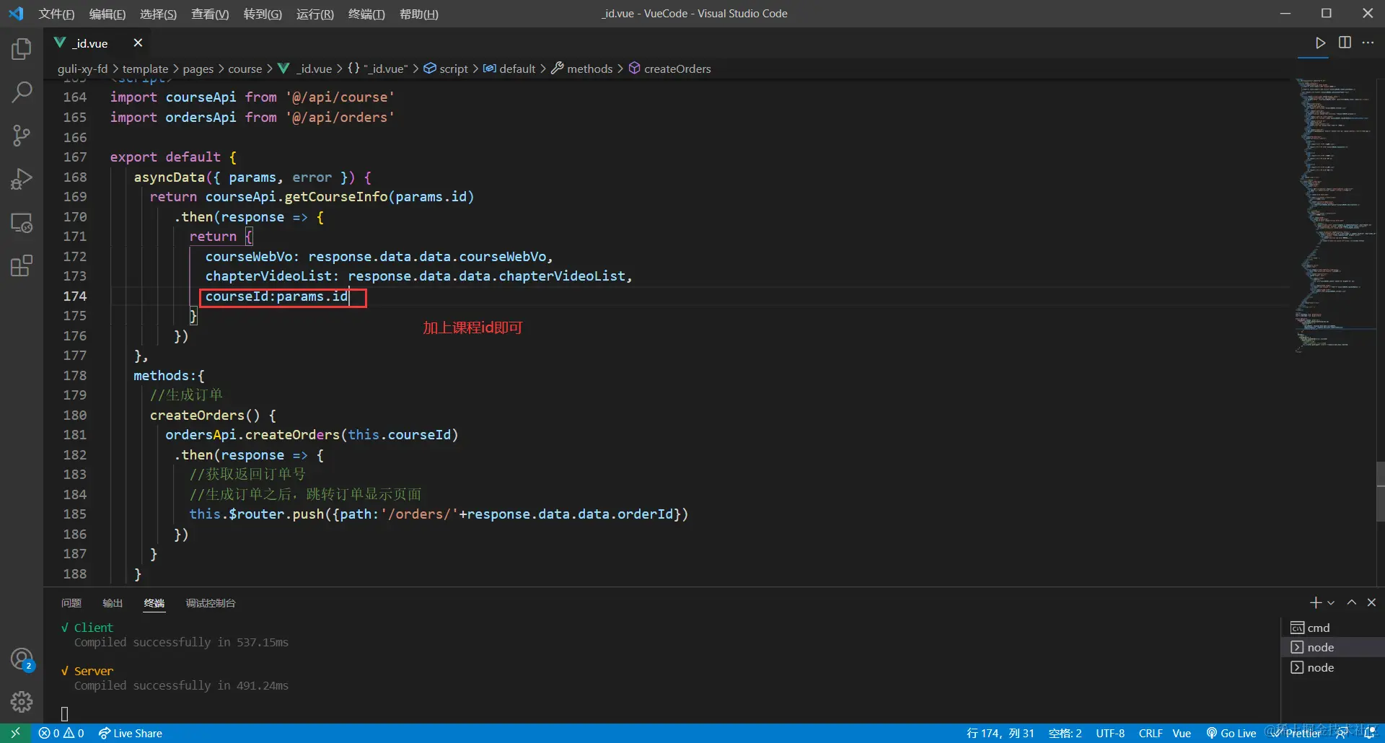Click the pages breadcrumb
This screenshot has height=743, width=1385.
tap(198, 69)
